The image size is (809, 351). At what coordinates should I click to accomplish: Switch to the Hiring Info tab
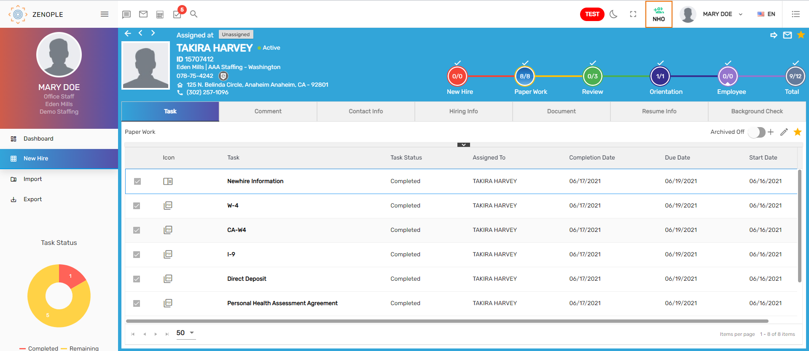pos(464,111)
